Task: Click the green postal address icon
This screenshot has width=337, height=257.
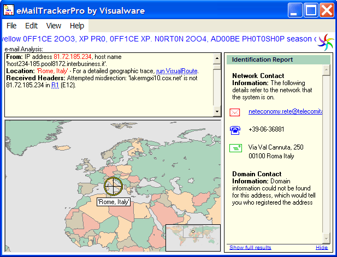Action: point(235,148)
